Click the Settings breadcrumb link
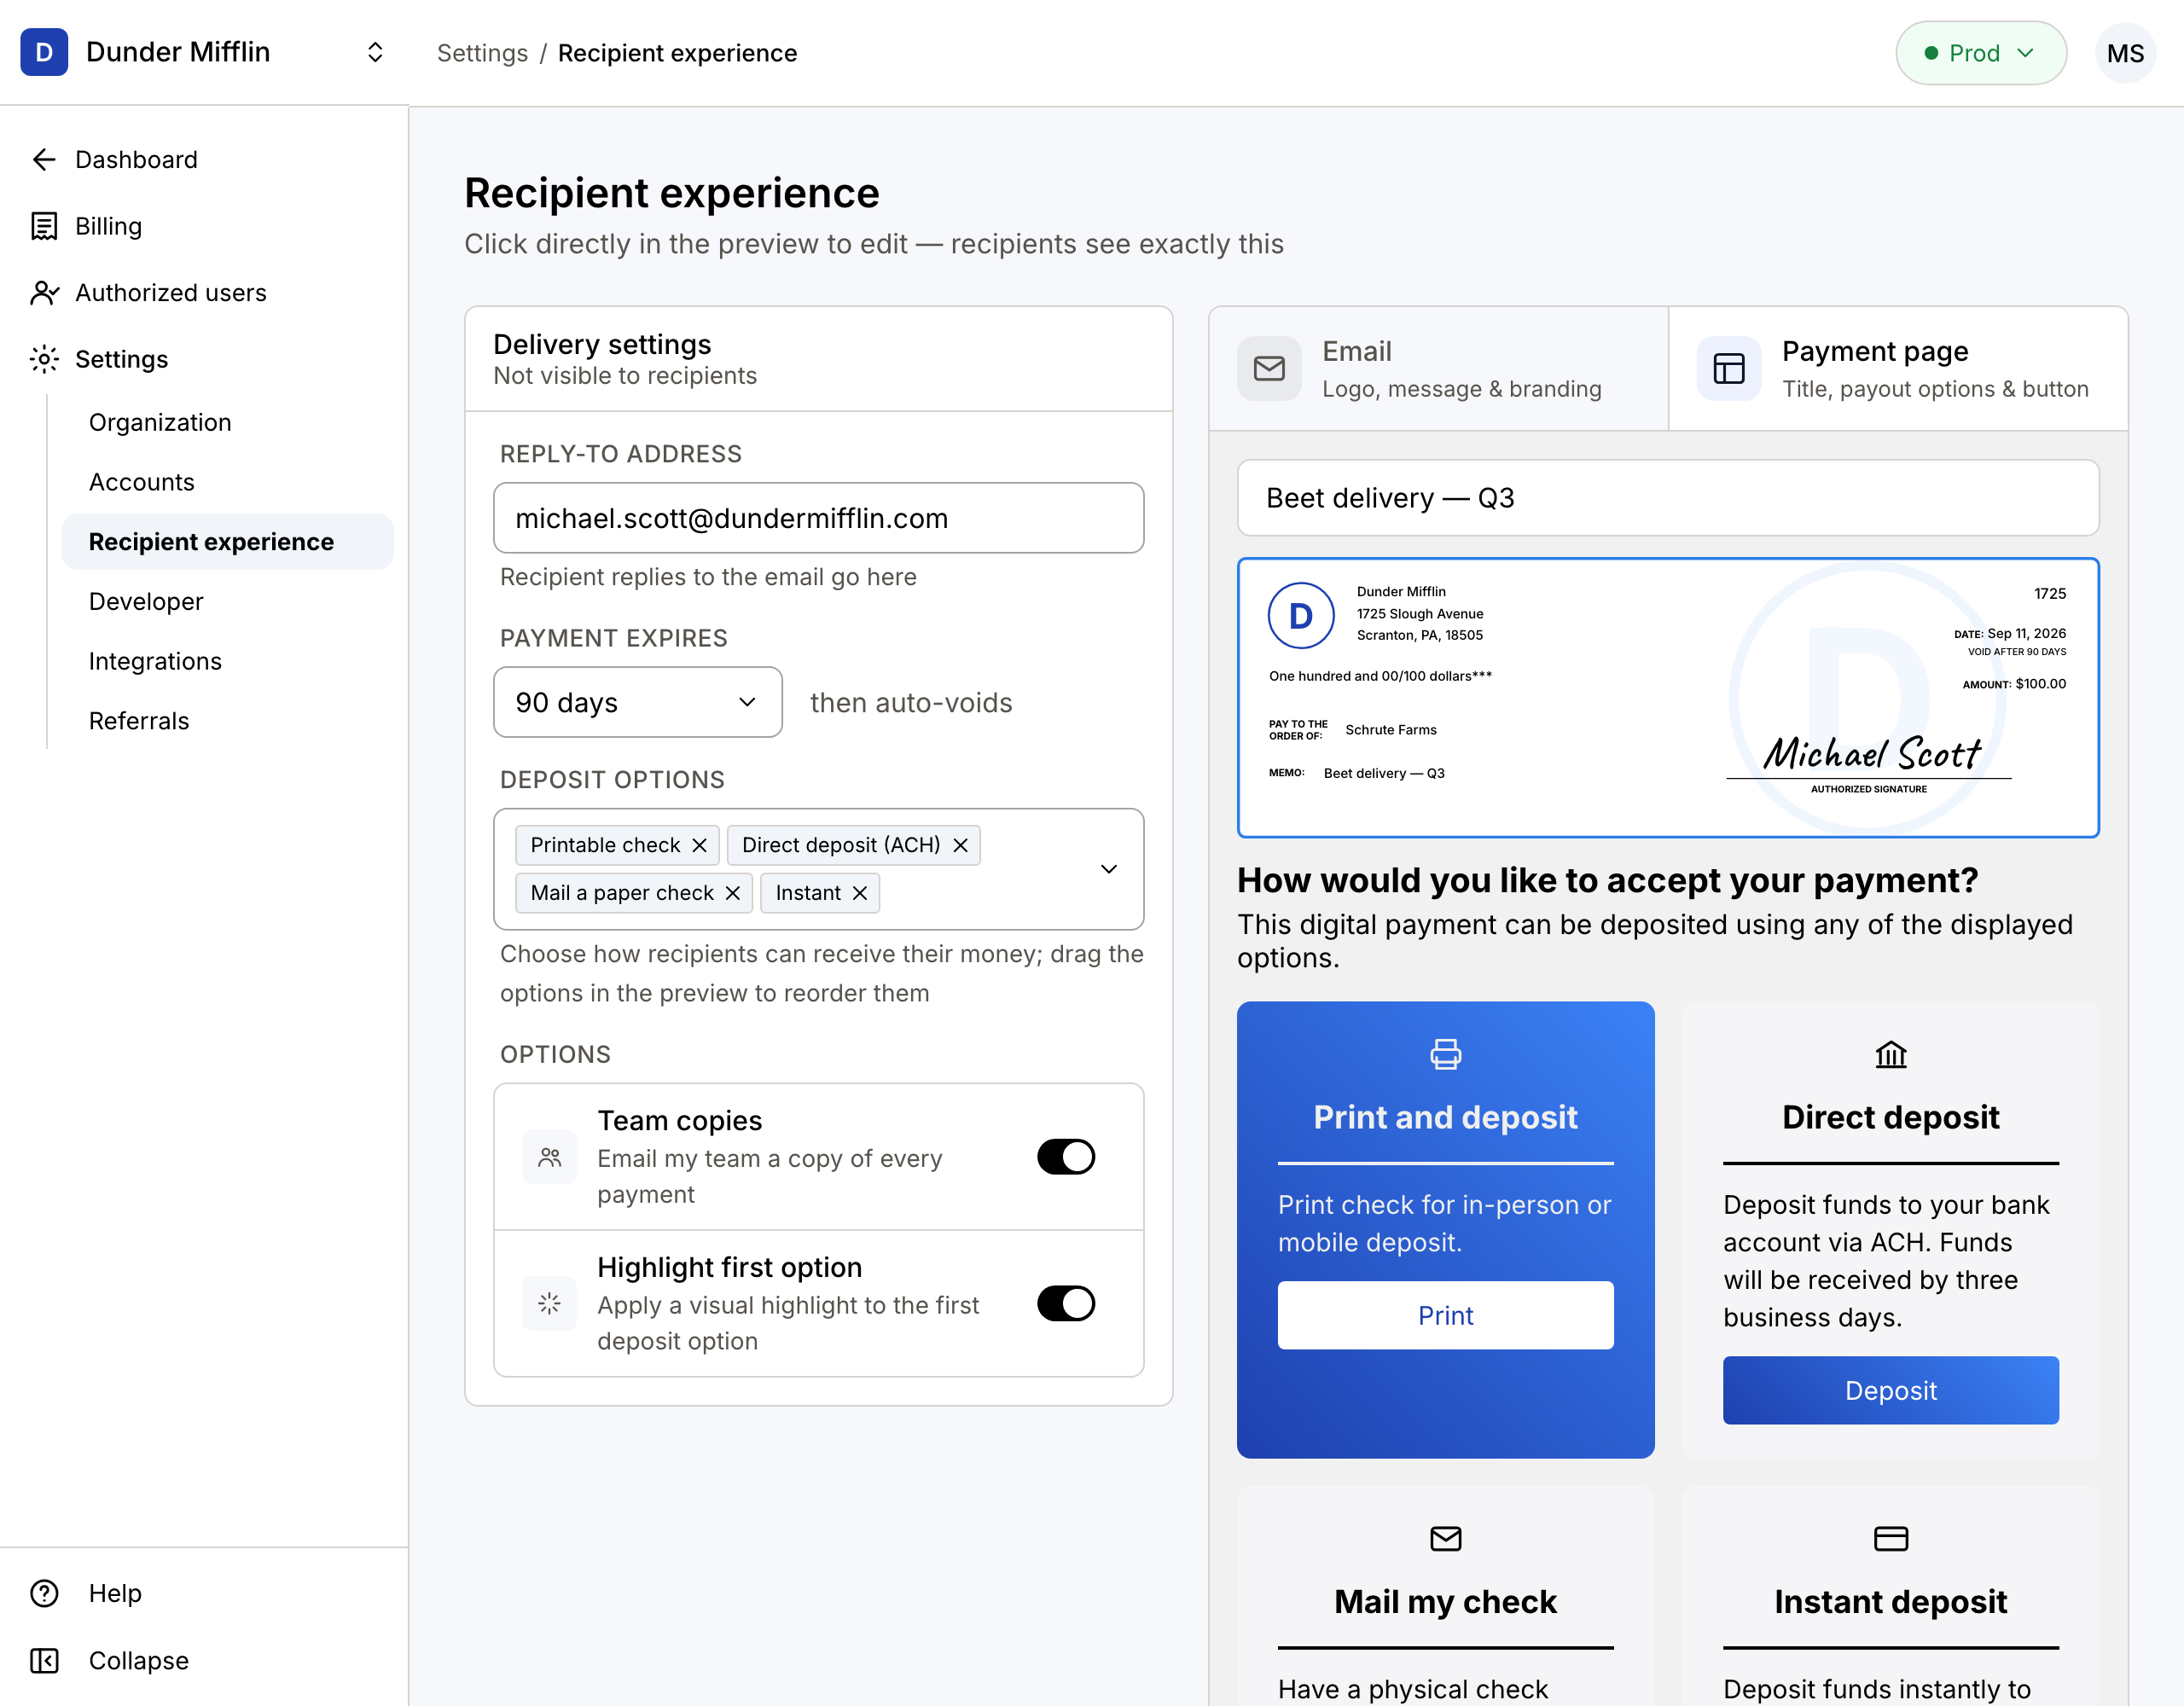This screenshot has height=1706, width=2184. (x=482, y=53)
